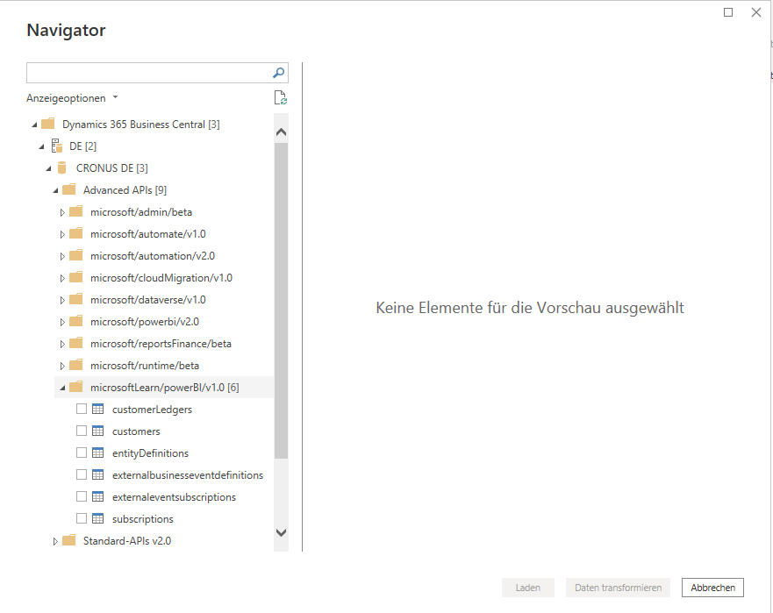773x613 pixels.
Task: Click the Daten transformieren button
Action: [618, 588]
